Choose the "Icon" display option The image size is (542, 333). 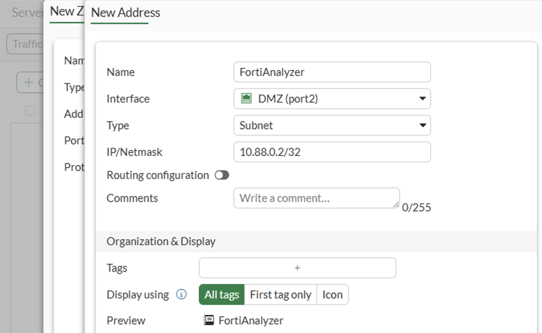pyautogui.click(x=332, y=295)
